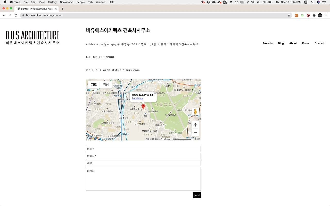Open the date and time menu
Image resolution: width=330 pixels, height=206 pixels.
click(x=288, y=2)
